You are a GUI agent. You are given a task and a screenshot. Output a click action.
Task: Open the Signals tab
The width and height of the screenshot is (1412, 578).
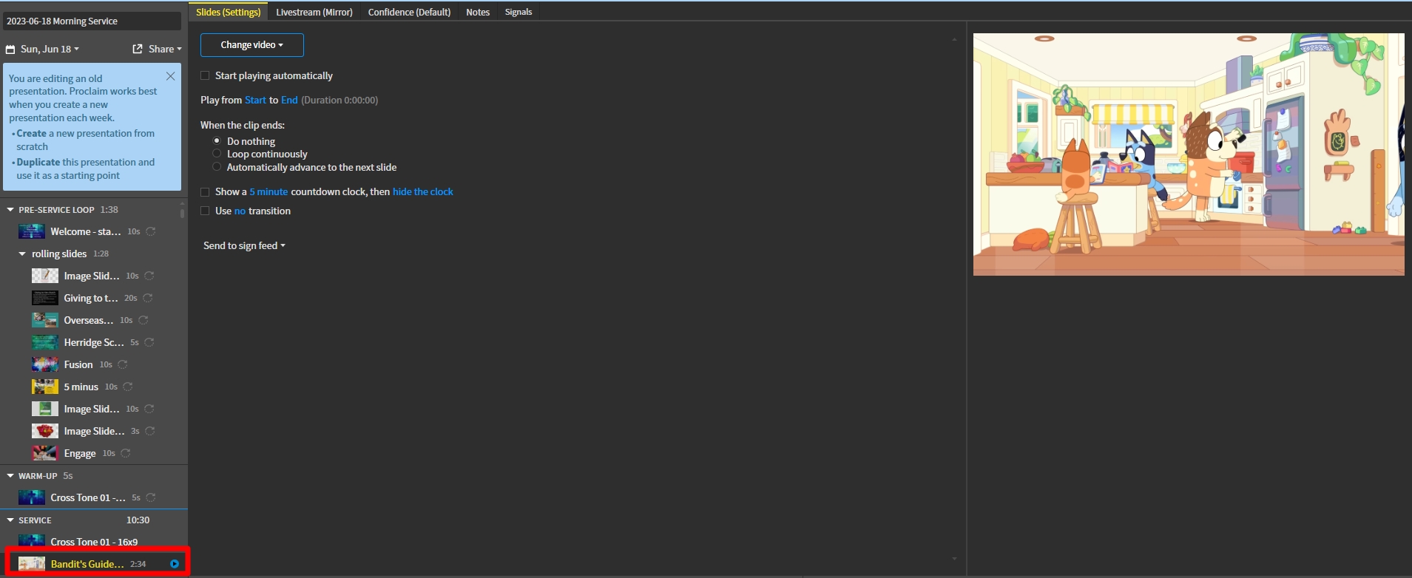[518, 12]
